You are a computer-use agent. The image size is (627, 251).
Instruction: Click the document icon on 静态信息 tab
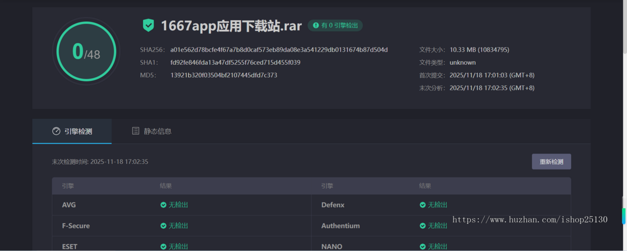[135, 131]
